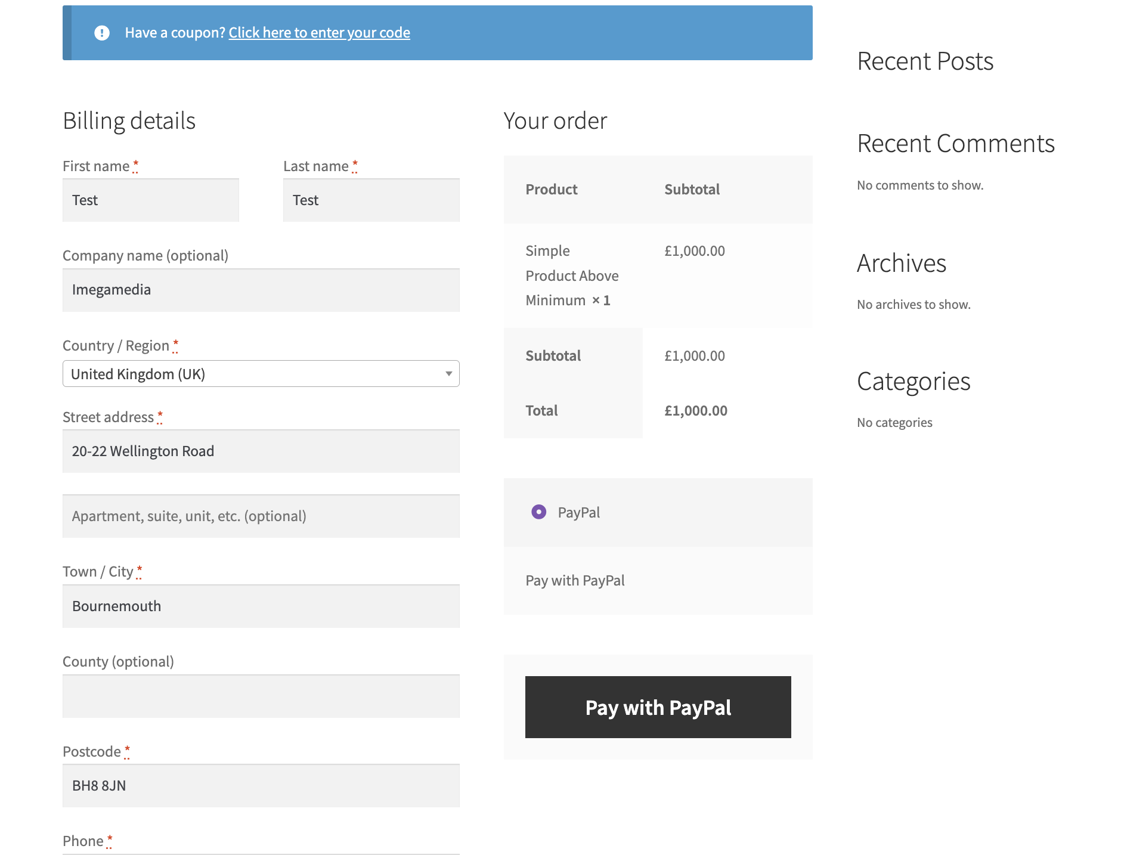Click the coupon notice info icon

(102, 33)
